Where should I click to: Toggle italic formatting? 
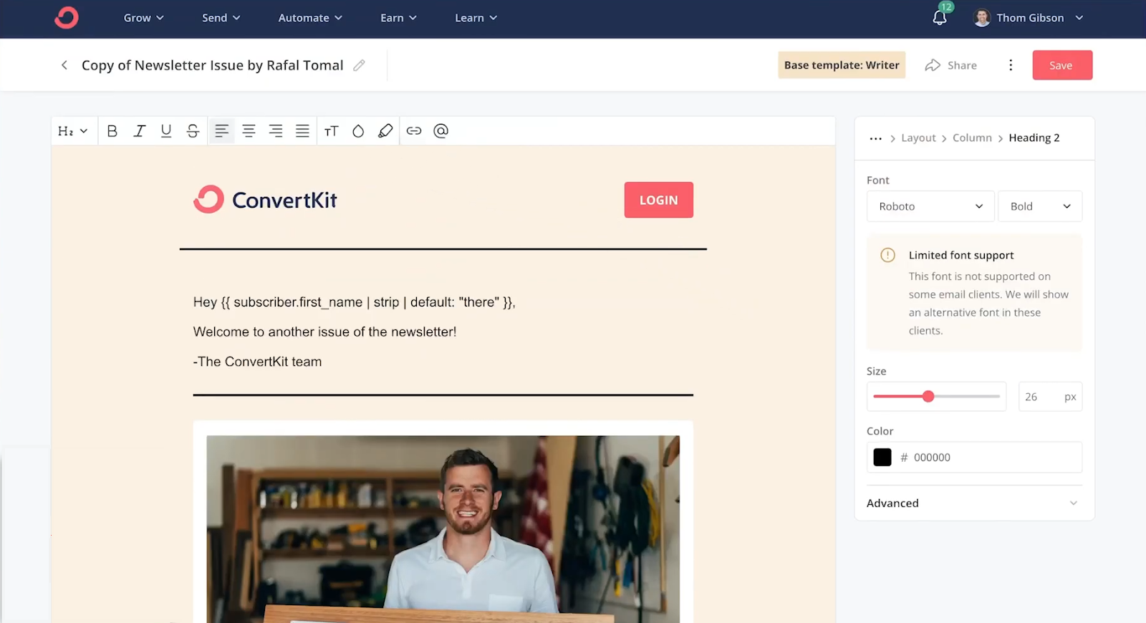139,131
